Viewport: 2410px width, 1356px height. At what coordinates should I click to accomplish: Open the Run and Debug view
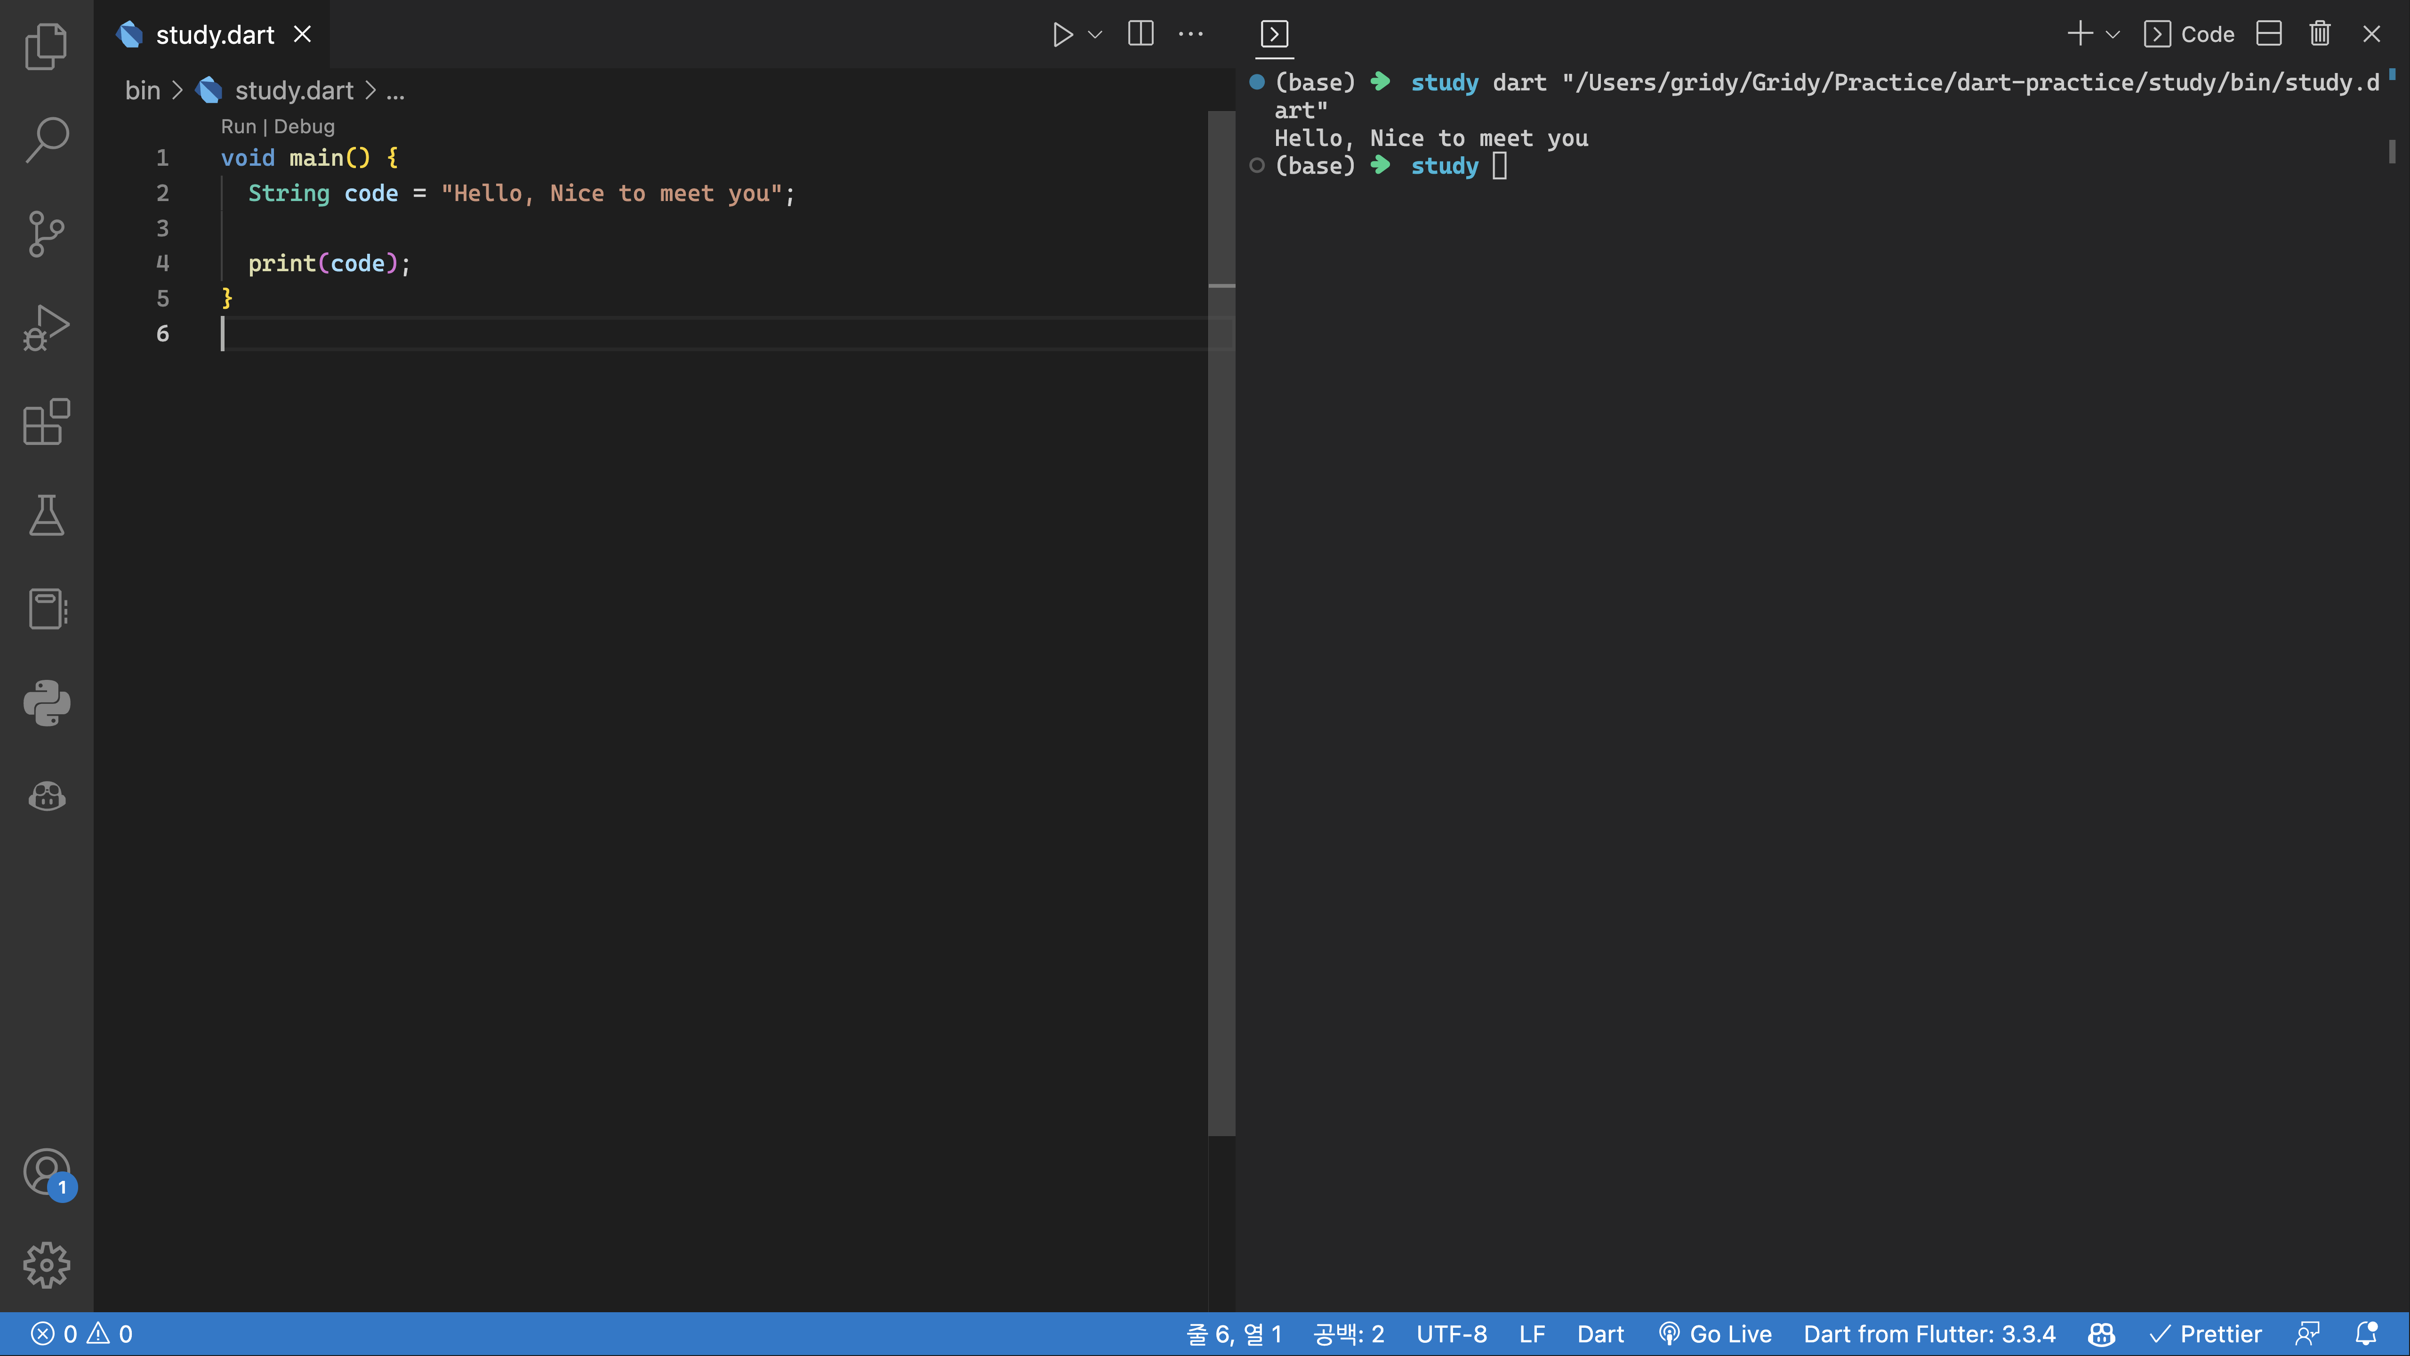coord(46,328)
